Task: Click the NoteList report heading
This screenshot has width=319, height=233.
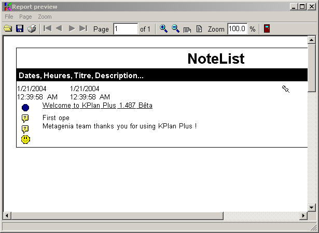Action: point(216,59)
